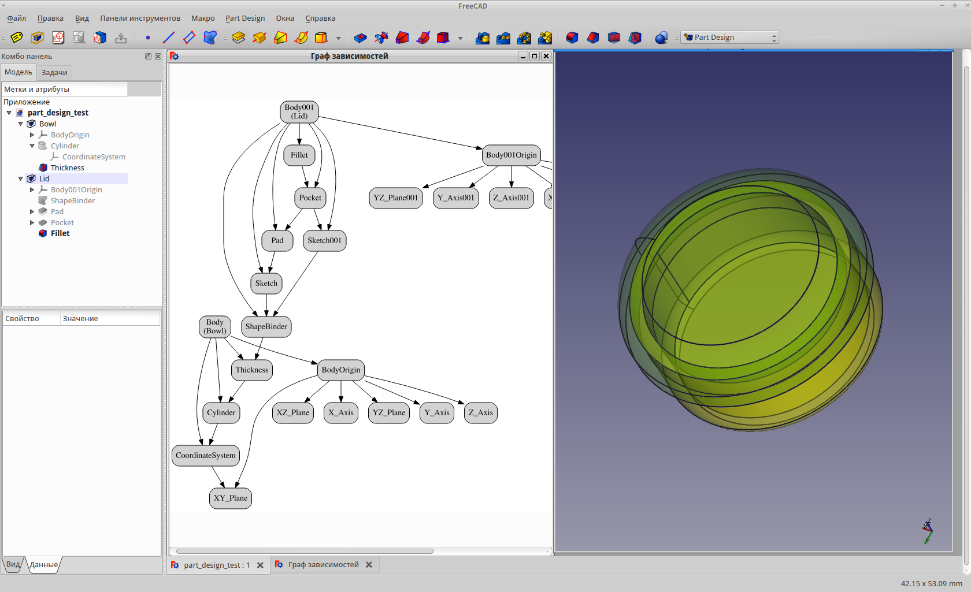Select the Mirrored pattern tool
Screen dimensions: 971x592
click(482, 38)
